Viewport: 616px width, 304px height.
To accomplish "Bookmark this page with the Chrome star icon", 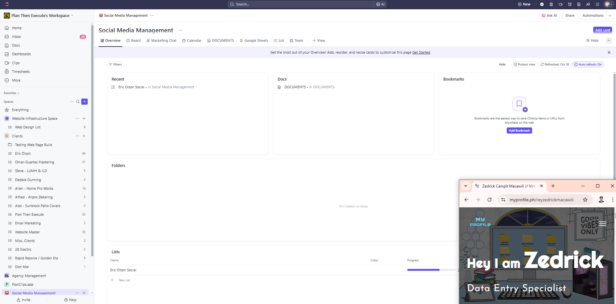I will point(585,200).
